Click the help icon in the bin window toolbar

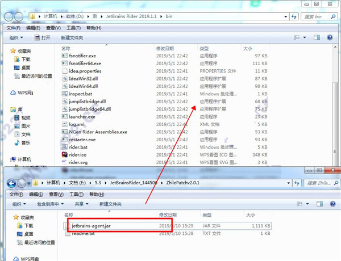click(330, 37)
